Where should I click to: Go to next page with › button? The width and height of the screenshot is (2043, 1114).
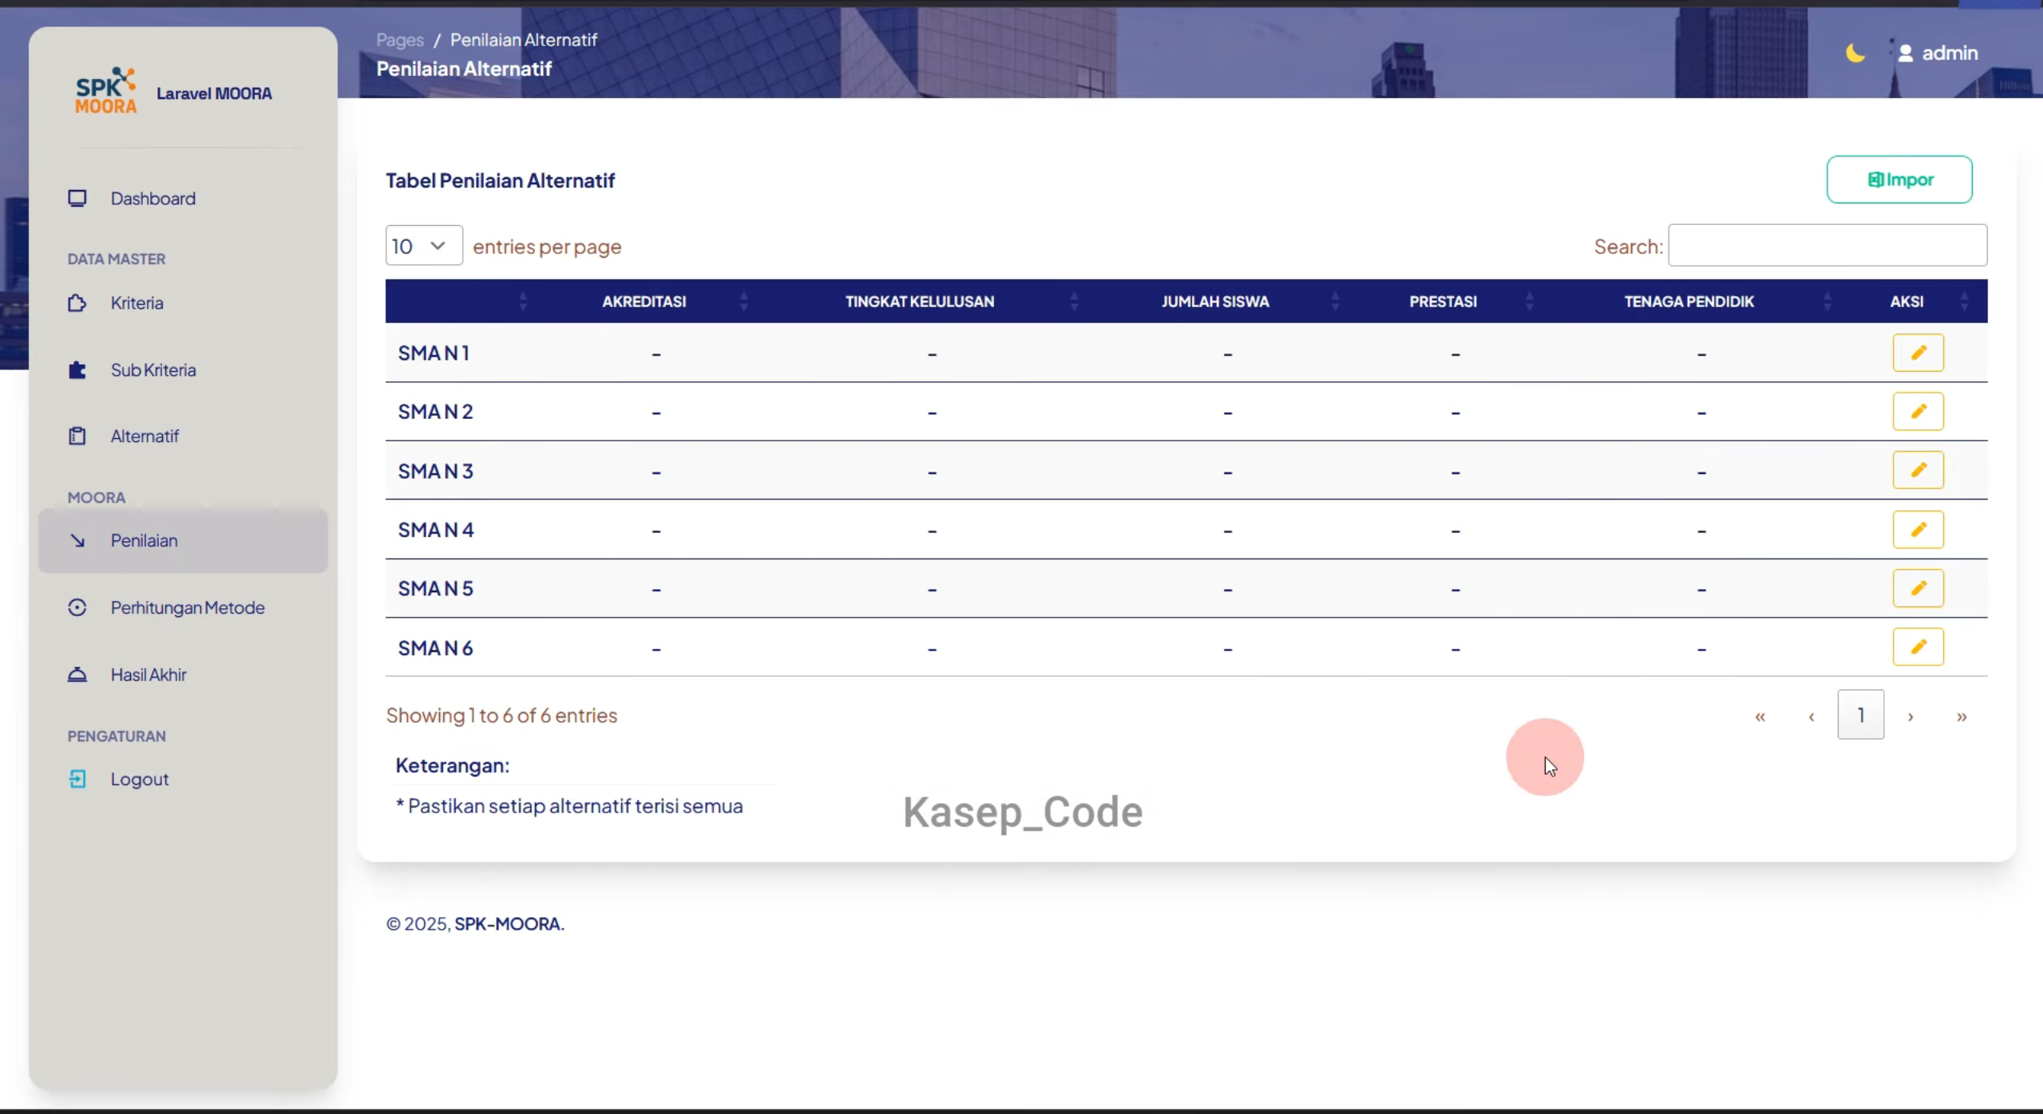pos(1910,716)
